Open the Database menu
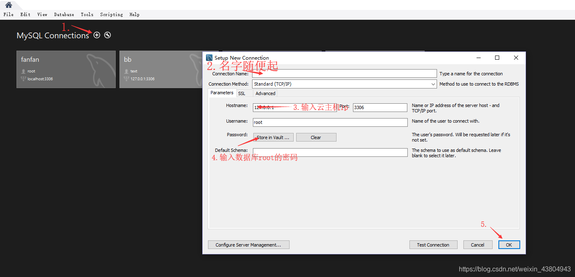 point(64,14)
